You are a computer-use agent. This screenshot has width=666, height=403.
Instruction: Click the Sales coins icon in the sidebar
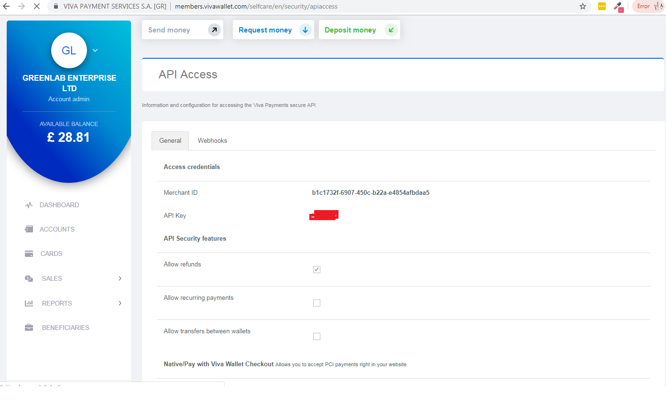(x=29, y=278)
